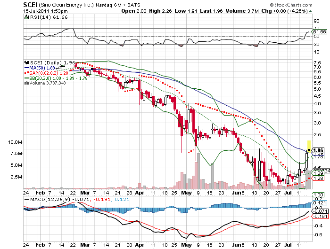Screen dimensions: 330x249
Task: Click the 'MACD(12,26,9)' panel label
Action: [50, 199]
